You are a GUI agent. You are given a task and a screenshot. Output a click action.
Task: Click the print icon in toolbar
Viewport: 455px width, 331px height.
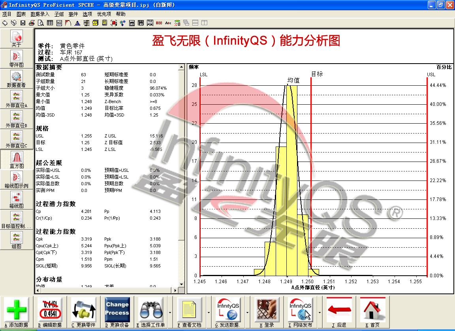point(32,23)
